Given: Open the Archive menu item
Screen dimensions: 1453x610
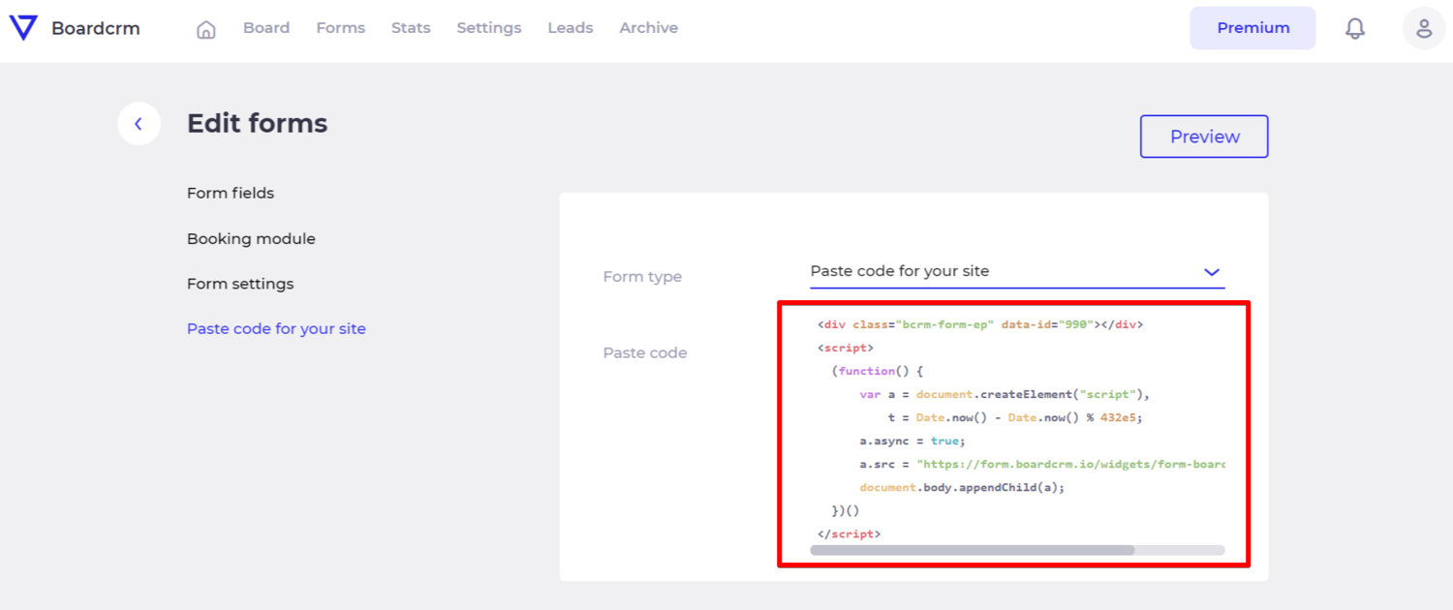Looking at the screenshot, I should [x=649, y=28].
